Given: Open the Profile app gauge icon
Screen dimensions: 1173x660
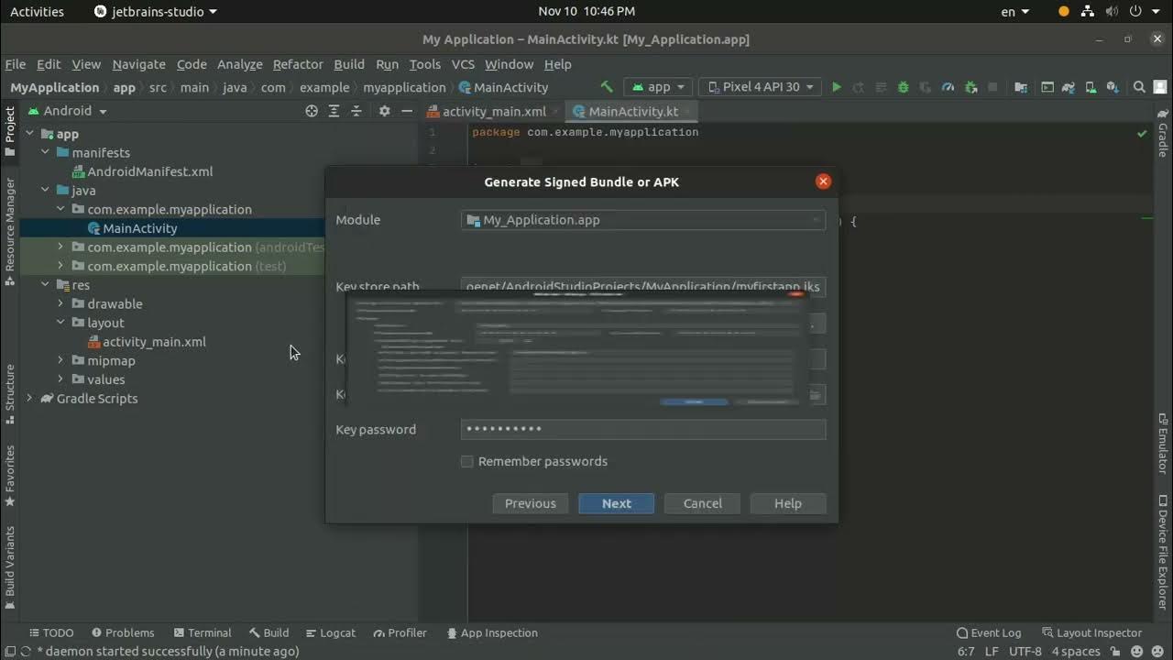Looking at the screenshot, I should (x=948, y=87).
